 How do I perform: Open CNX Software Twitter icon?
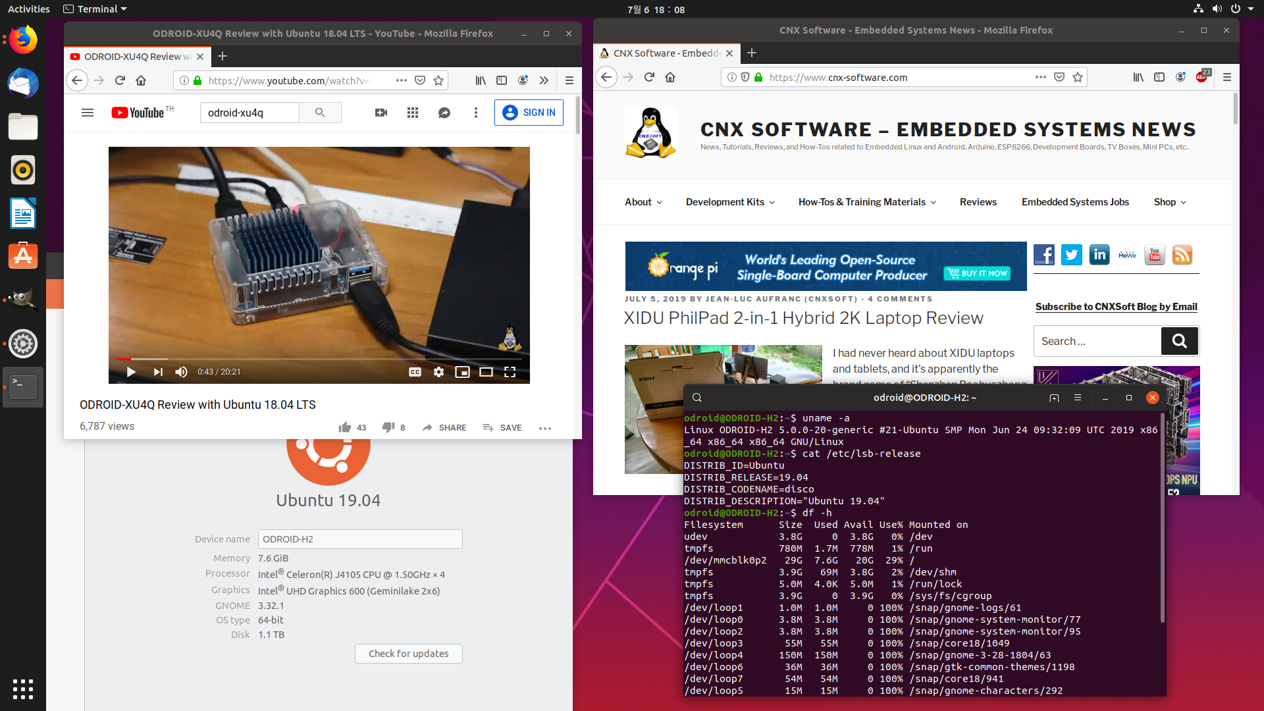coord(1072,255)
